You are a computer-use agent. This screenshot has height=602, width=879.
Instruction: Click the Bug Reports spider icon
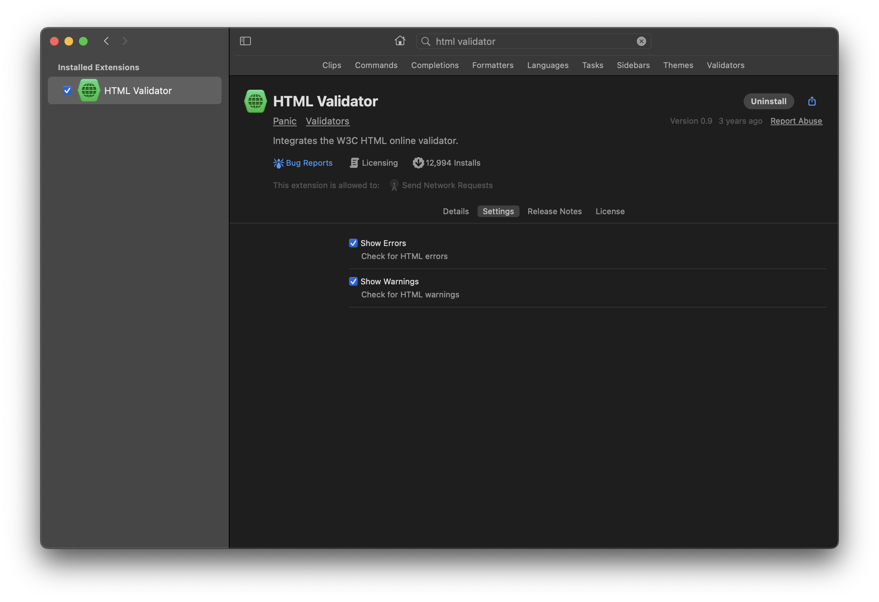pyautogui.click(x=278, y=163)
